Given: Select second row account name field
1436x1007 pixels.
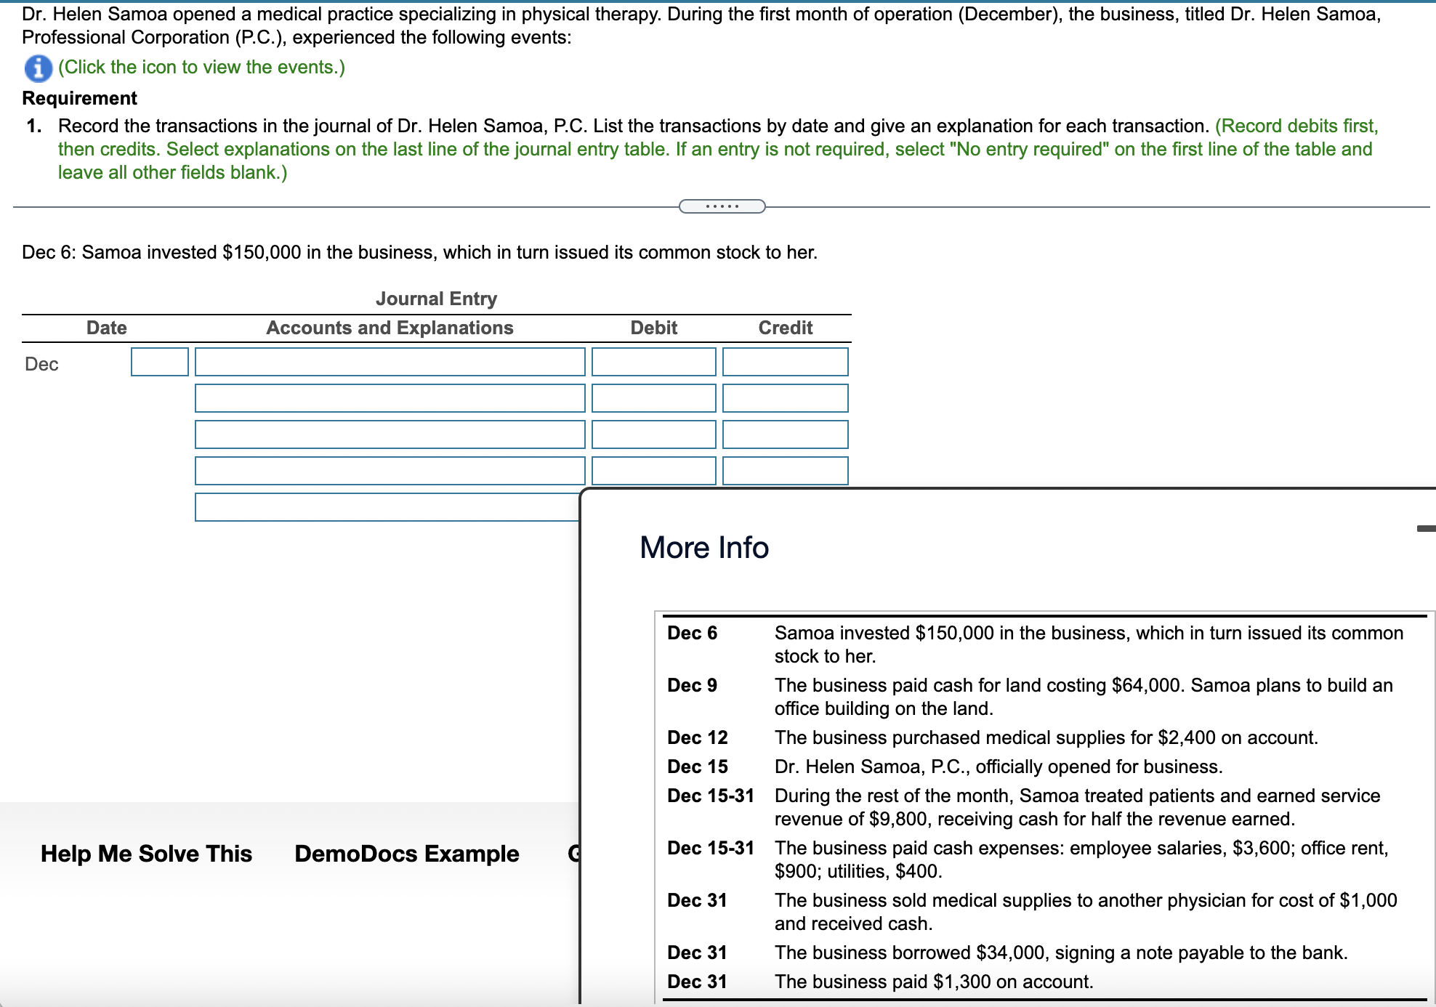Looking at the screenshot, I should point(390,398).
